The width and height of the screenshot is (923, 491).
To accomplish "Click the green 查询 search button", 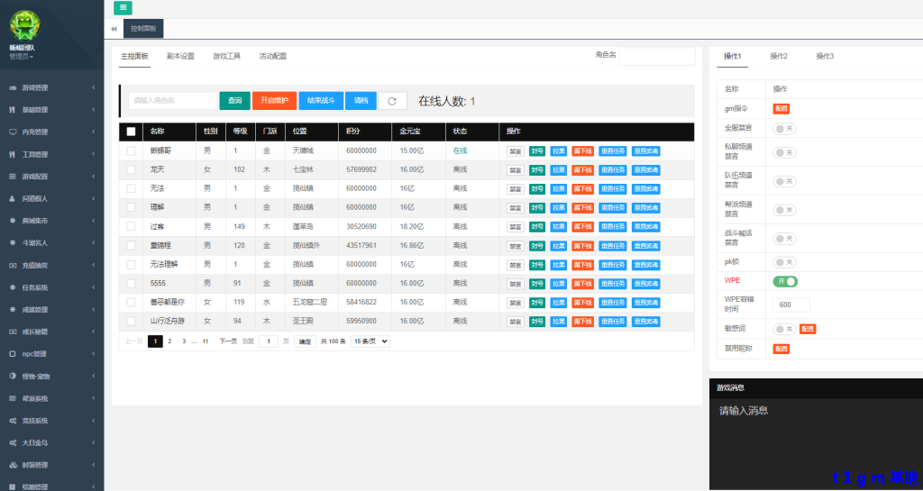I will pyautogui.click(x=234, y=101).
